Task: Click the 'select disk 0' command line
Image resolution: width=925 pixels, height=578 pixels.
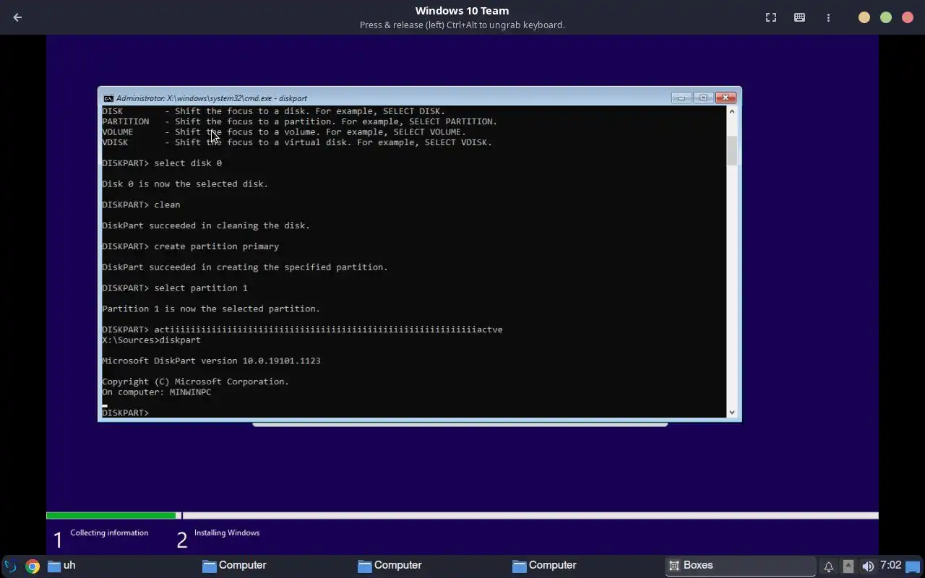Action: (x=162, y=163)
